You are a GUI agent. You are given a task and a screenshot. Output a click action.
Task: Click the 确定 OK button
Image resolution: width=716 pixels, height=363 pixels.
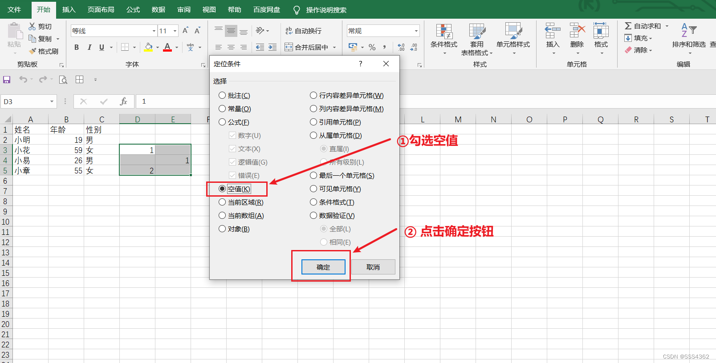tap(323, 267)
